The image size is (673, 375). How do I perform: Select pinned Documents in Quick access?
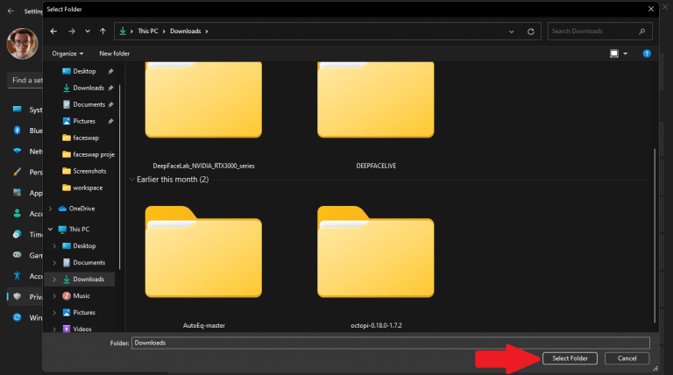89,104
